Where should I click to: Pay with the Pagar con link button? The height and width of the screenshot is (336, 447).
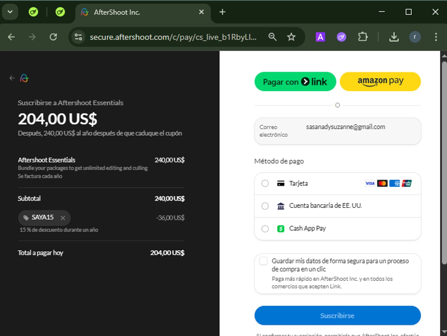(295, 82)
